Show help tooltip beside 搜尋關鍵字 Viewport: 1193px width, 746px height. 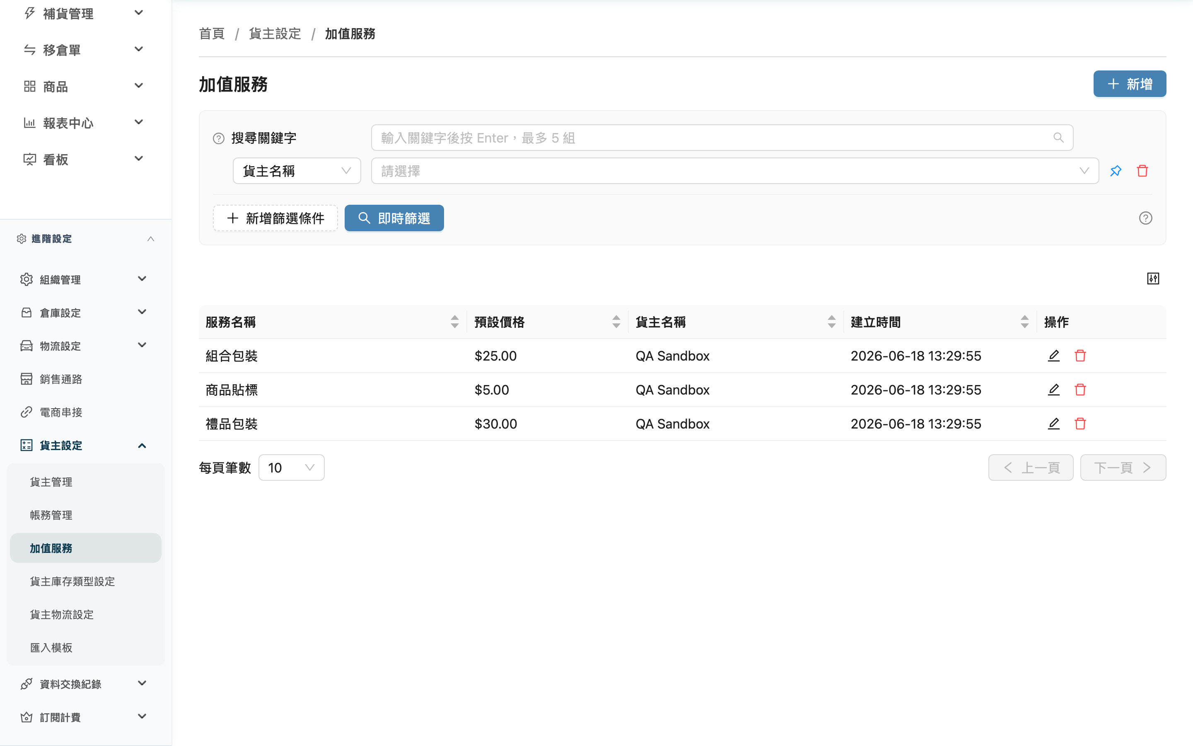click(x=218, y=139)
